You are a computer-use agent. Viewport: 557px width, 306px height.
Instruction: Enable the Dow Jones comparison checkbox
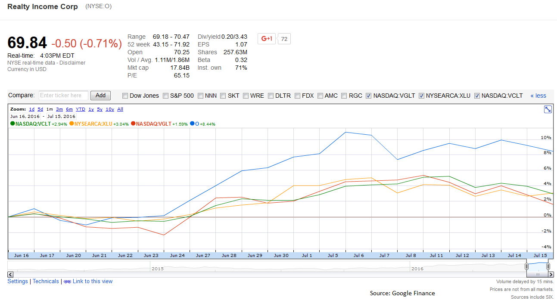[x=125, y=96]
